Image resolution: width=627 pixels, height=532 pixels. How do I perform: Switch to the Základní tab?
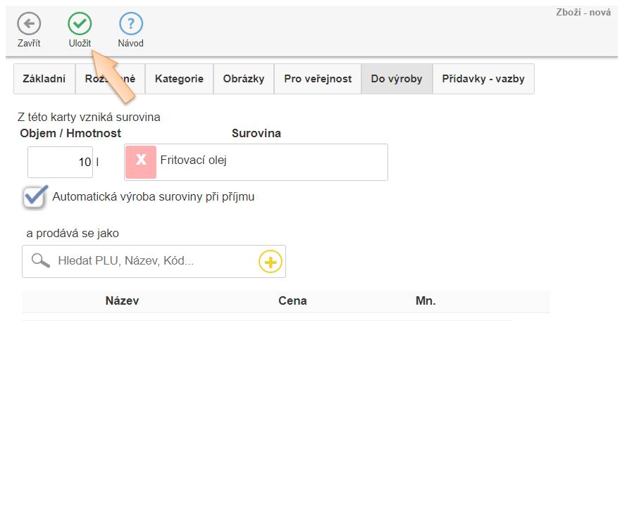(x=44, y=79)
